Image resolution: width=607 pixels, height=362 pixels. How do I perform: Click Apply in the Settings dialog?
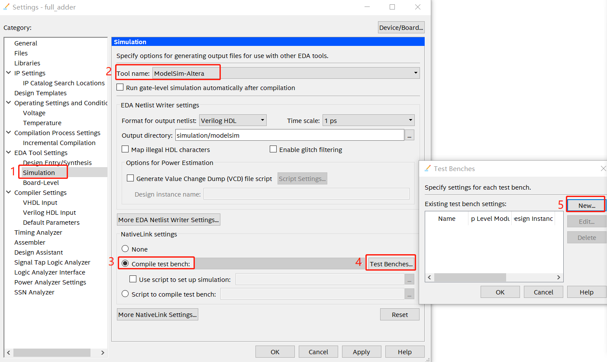pos(362,352)
